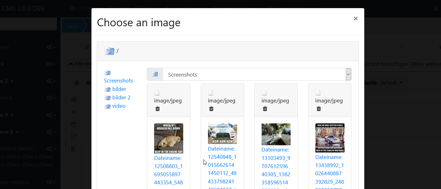441x189 pixels.
Task: Open Dashboard in the dimmed top navigation
Action: (x=86, y=7)
